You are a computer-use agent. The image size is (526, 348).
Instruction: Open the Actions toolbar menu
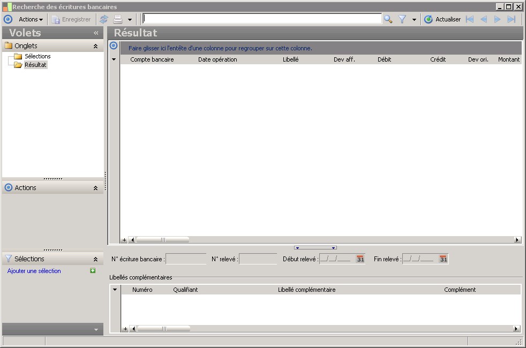click(x=31, y=19)
